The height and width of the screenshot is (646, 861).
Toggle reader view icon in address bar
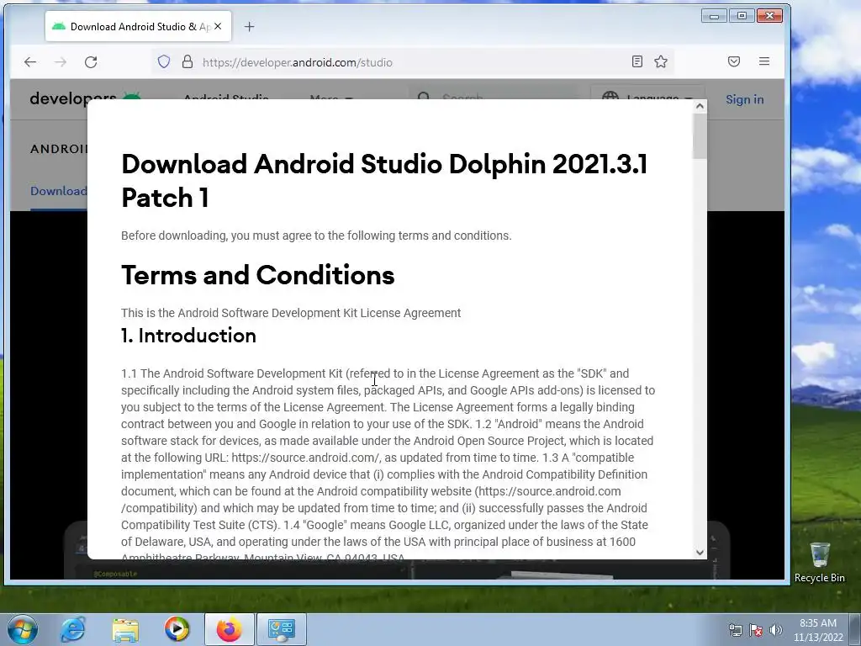637,61
